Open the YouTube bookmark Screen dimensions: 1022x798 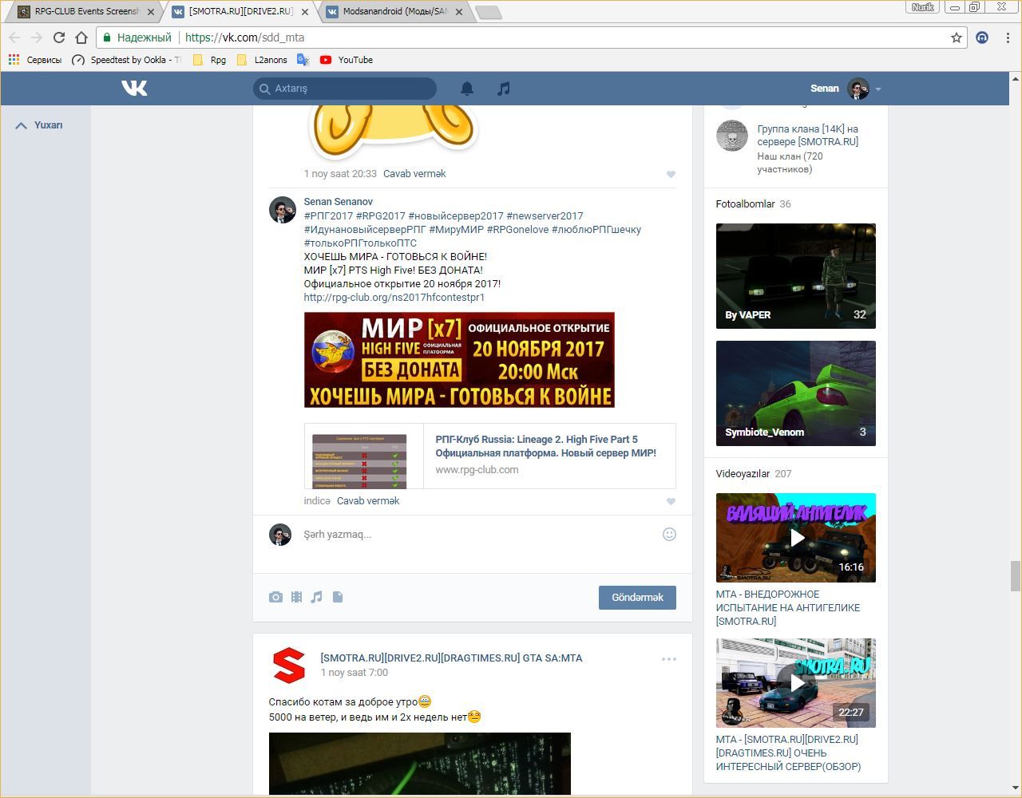(x=347, y=60)
